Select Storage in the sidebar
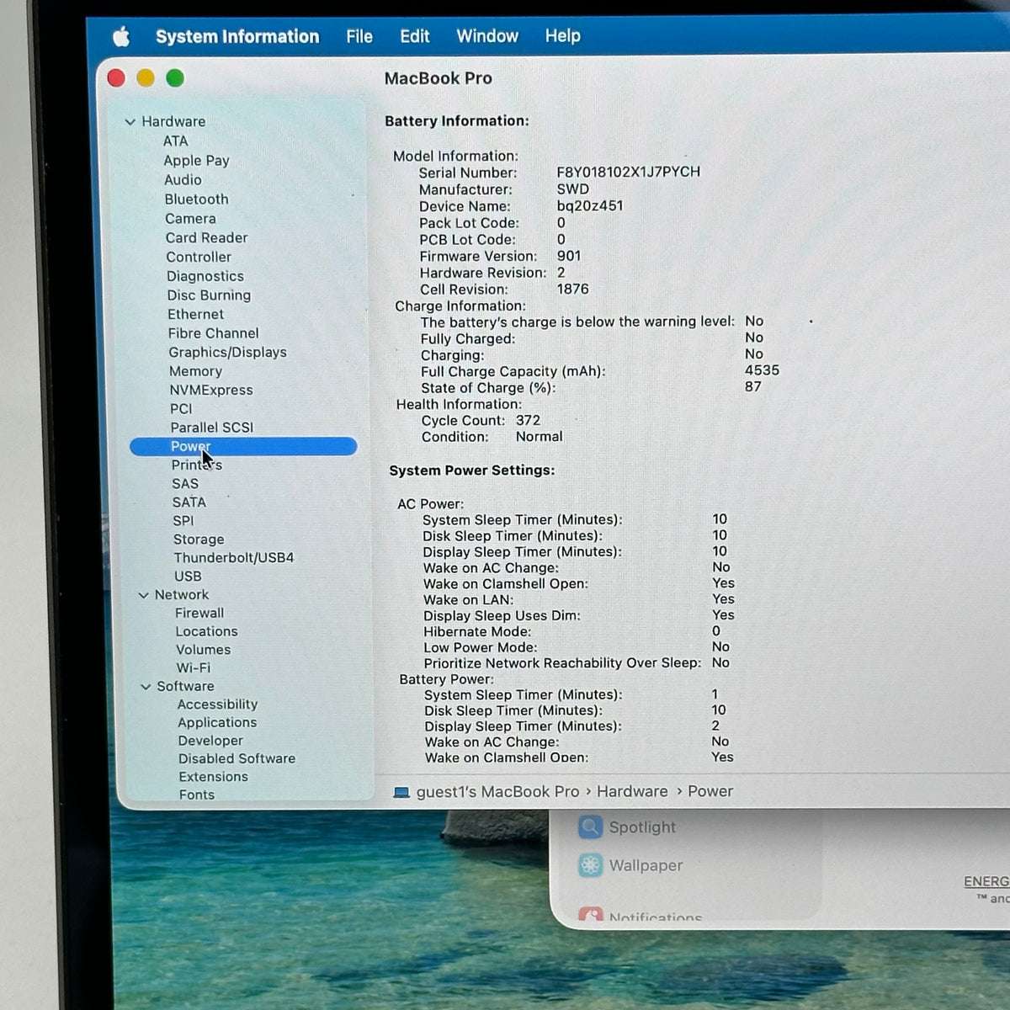The height and width of the screenshot is (1010, 1010). coord(199,540)
